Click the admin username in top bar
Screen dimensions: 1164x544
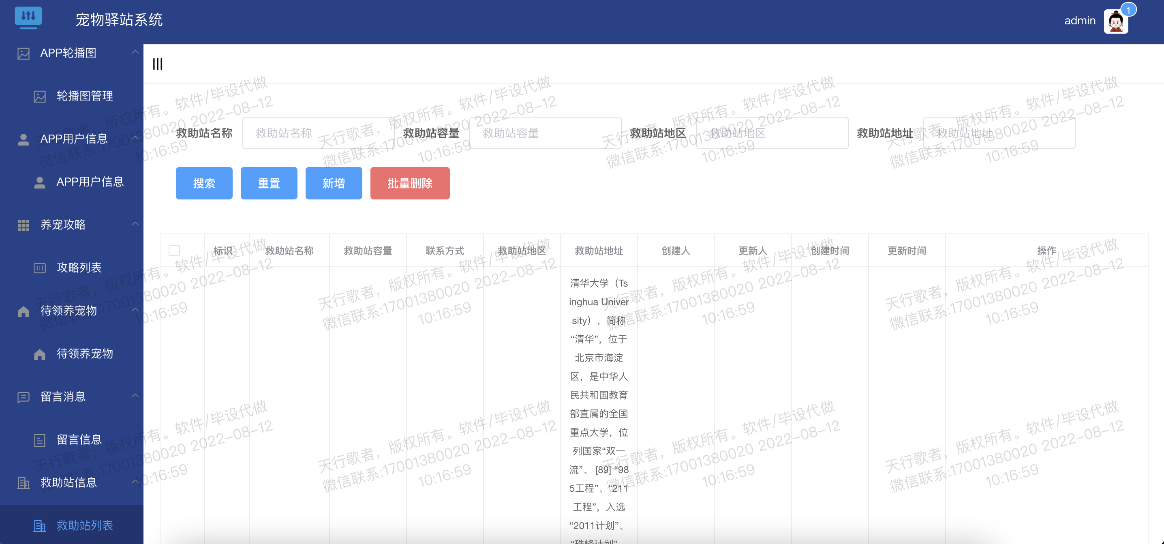[1080, 20]
